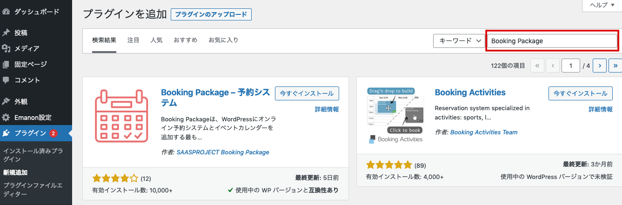622x205 pixels.
Task: Open the コメント sidebar menu
Action: tap(36, 80)
